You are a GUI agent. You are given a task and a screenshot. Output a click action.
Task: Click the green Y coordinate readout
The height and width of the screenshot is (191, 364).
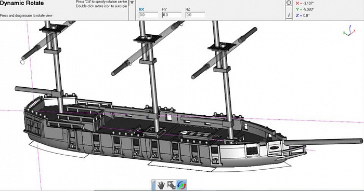pyautogui.click(x=305, y=9)
